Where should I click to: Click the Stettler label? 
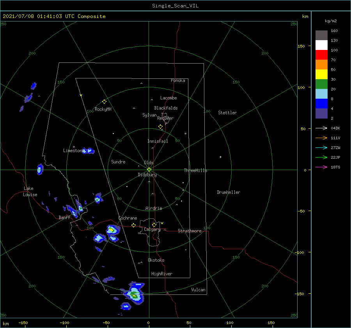pos(227,113)
